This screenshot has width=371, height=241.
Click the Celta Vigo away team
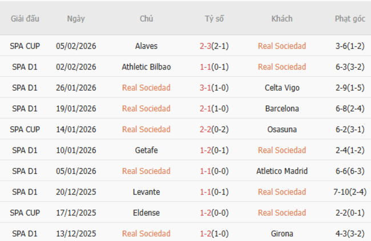282,88
